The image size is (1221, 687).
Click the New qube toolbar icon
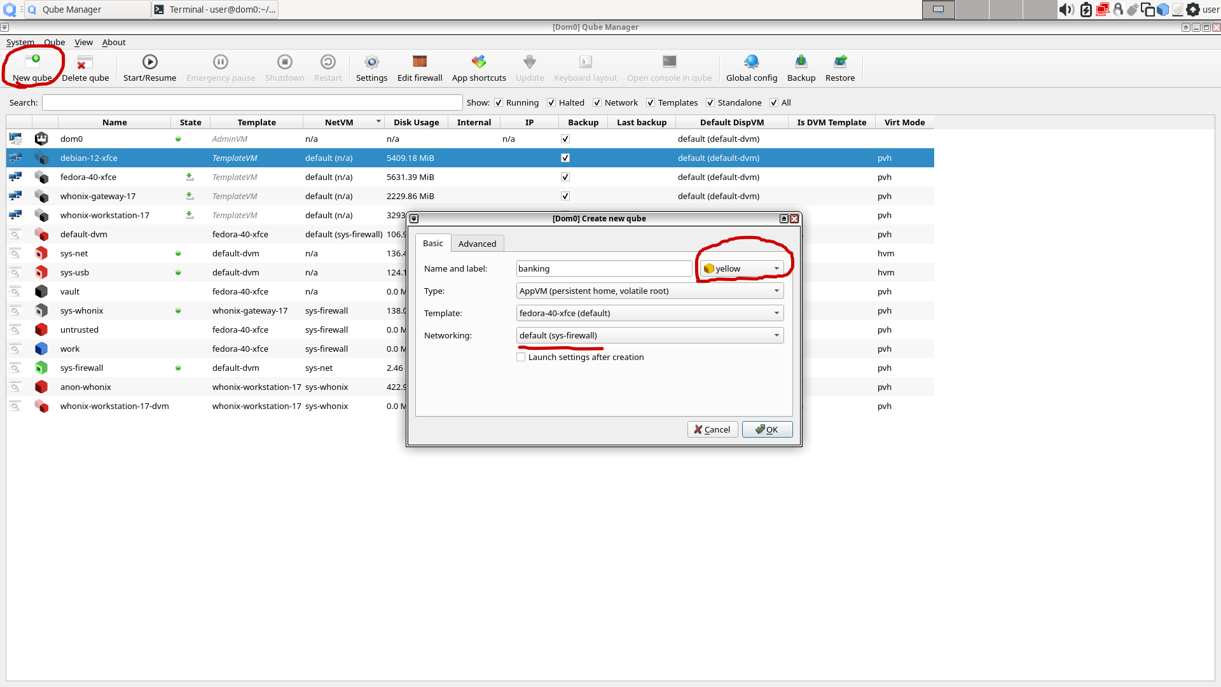point(32,62)
